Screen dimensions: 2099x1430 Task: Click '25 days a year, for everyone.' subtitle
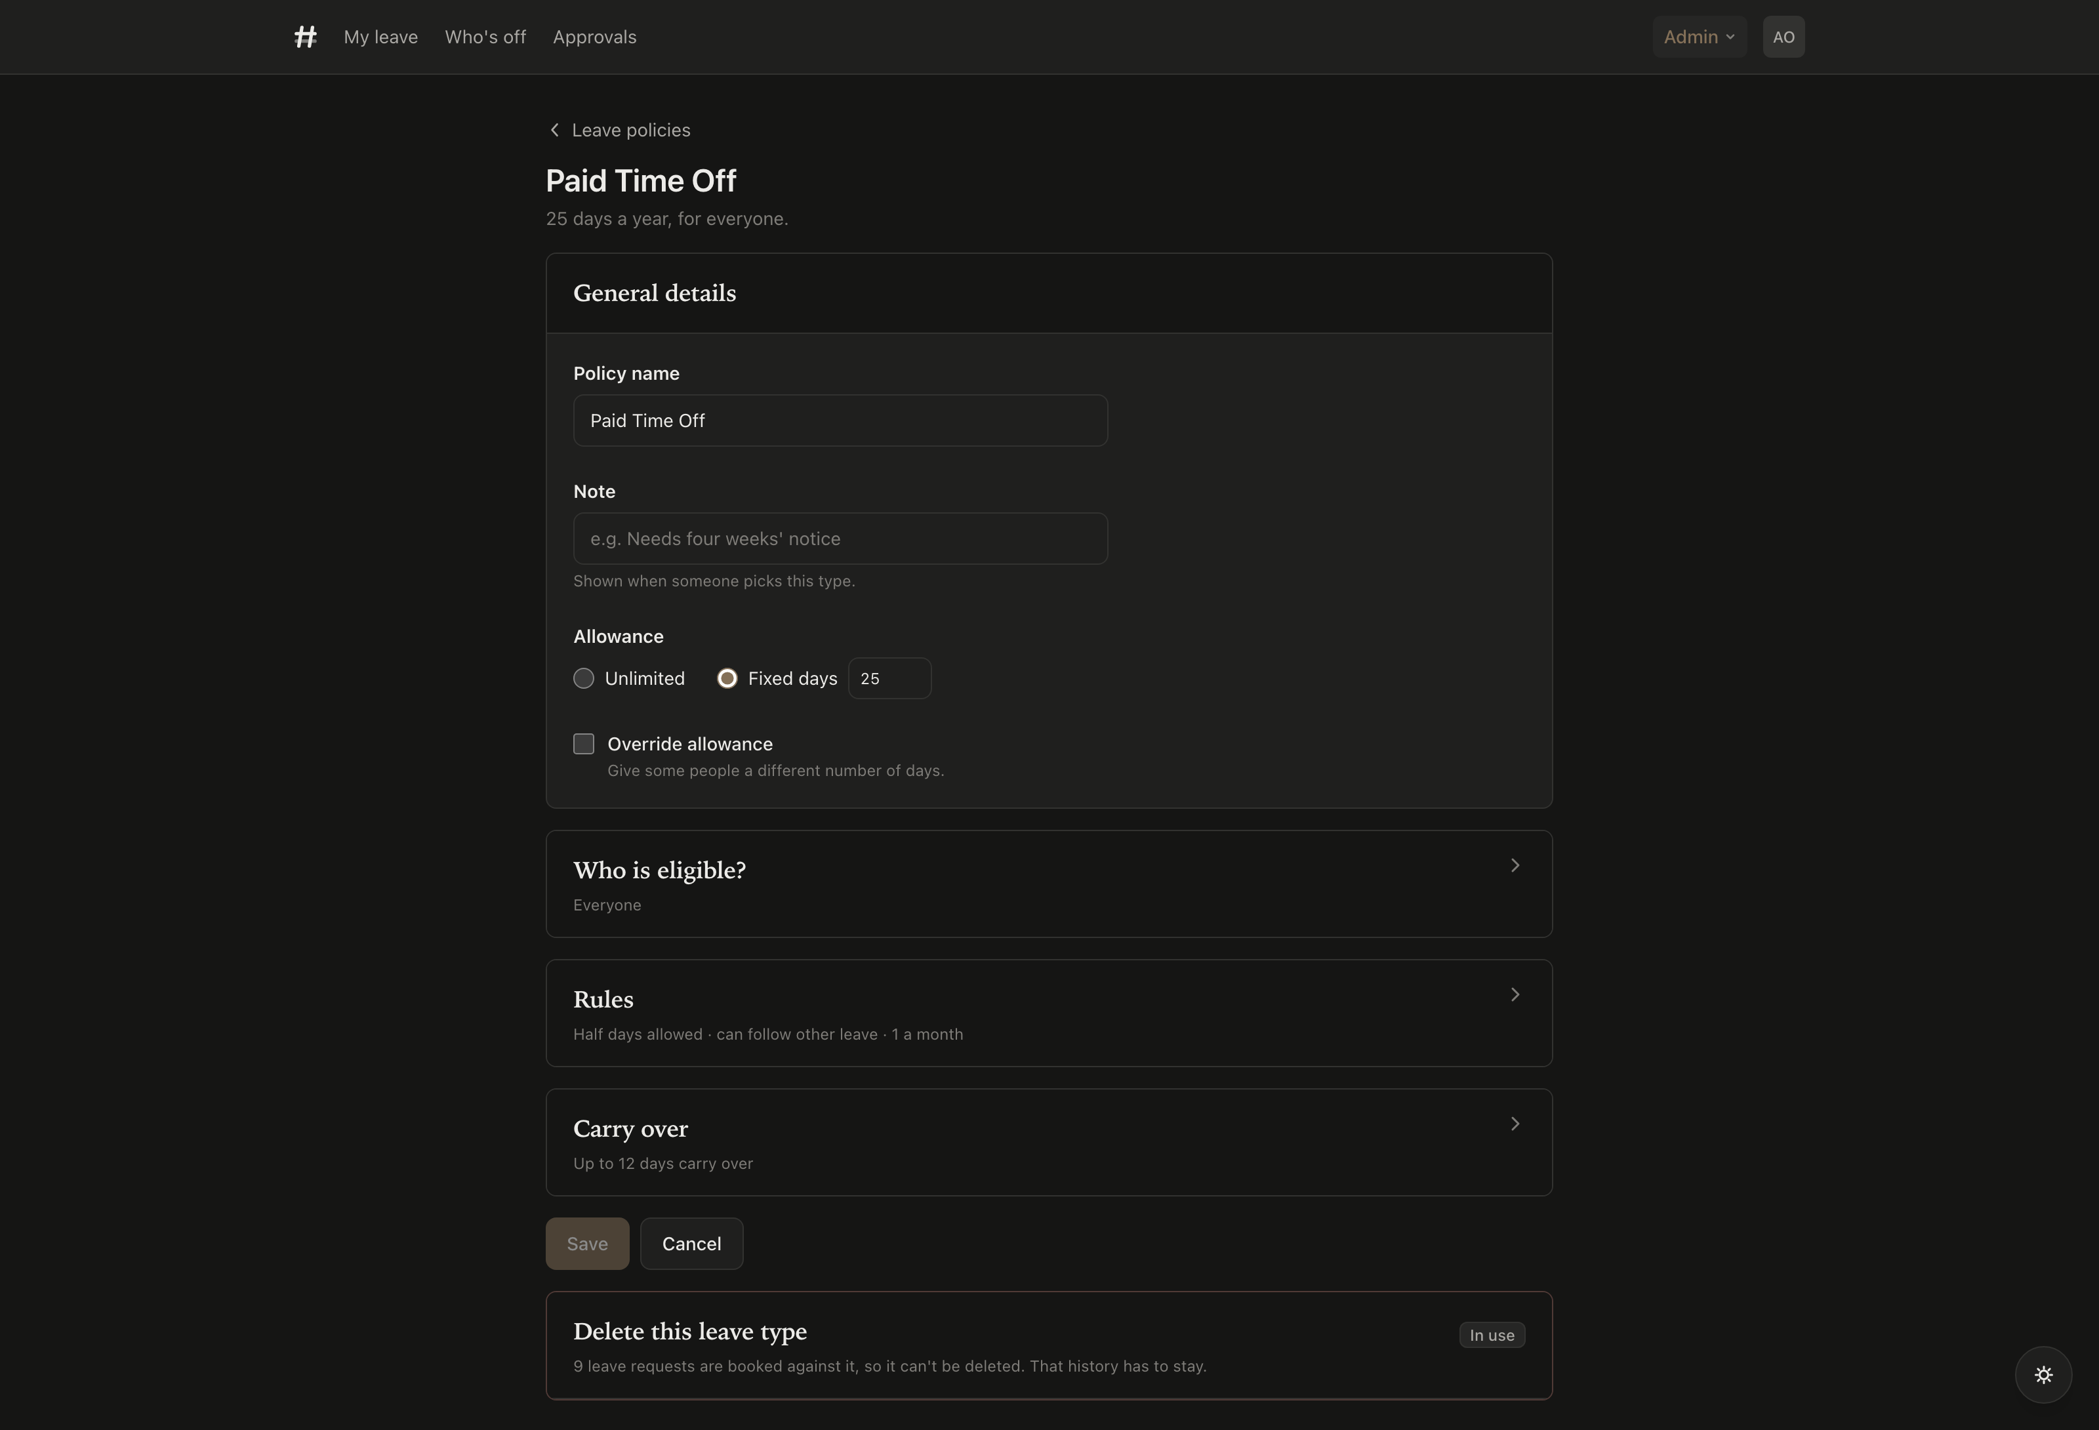[666, 218]
